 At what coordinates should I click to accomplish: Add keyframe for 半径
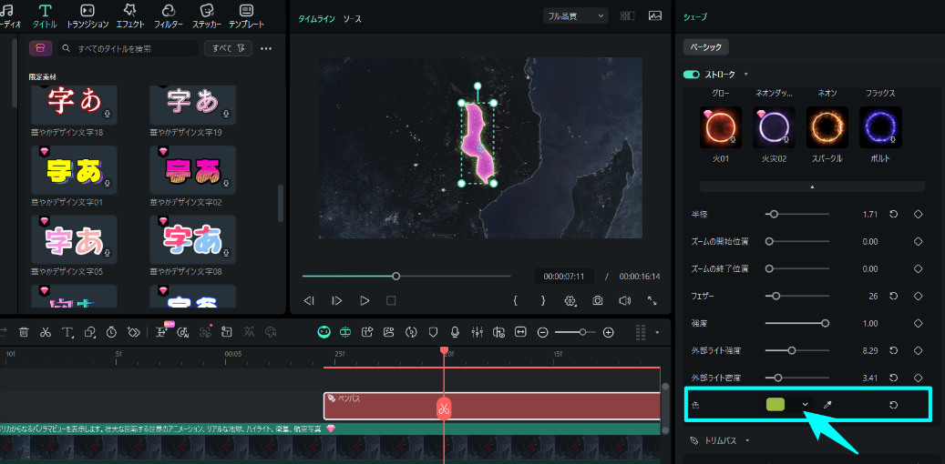[x=919, y=214]
